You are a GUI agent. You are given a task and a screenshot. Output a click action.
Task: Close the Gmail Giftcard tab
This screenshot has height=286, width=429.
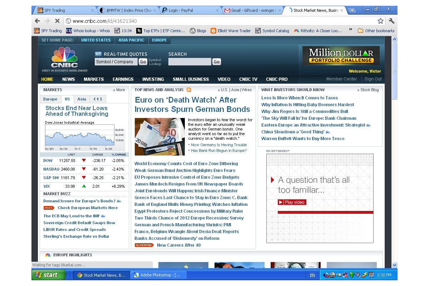[279, 10]
